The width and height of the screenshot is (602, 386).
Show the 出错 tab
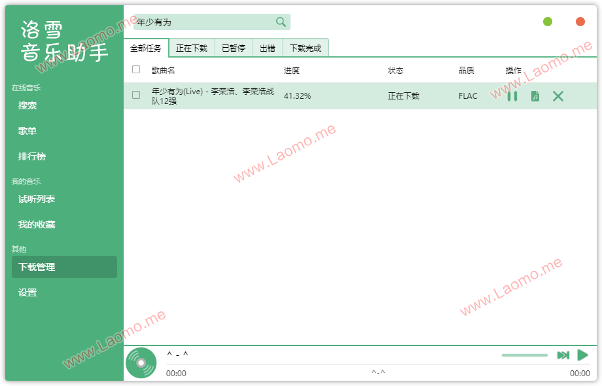tap(268, 48)
